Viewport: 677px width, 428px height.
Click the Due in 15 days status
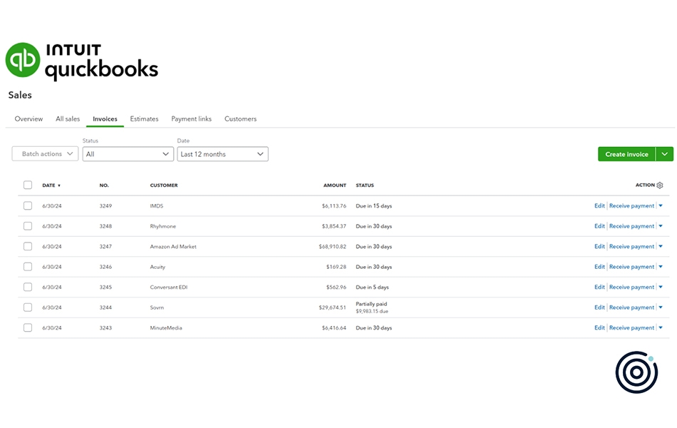(x=373, y=205)
